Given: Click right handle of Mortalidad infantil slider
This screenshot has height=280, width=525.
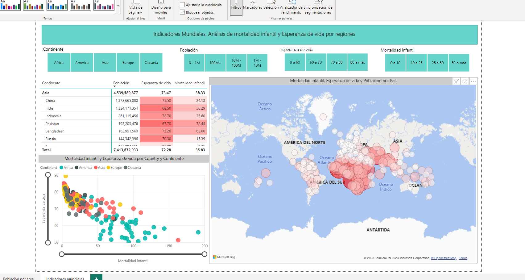Looking at the screenshot, I should pyautogui.click(x=204, y=254).
